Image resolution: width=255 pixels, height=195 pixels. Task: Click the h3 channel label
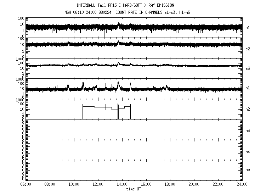click(248, 130)
